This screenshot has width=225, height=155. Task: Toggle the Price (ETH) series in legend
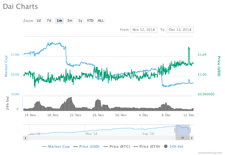pos(147,147)
